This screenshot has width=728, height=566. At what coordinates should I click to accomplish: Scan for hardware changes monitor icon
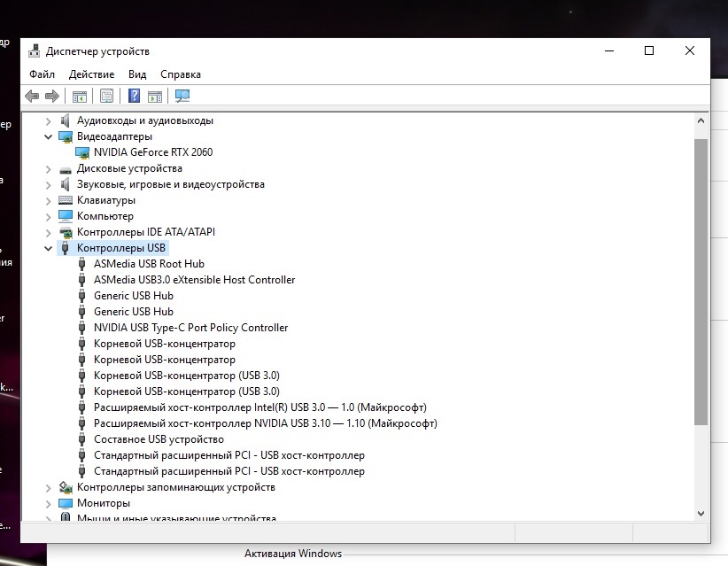pos(182,97)
